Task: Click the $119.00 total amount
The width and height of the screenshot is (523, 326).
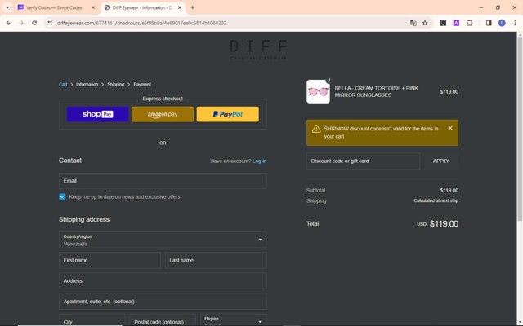Action: 444,224
